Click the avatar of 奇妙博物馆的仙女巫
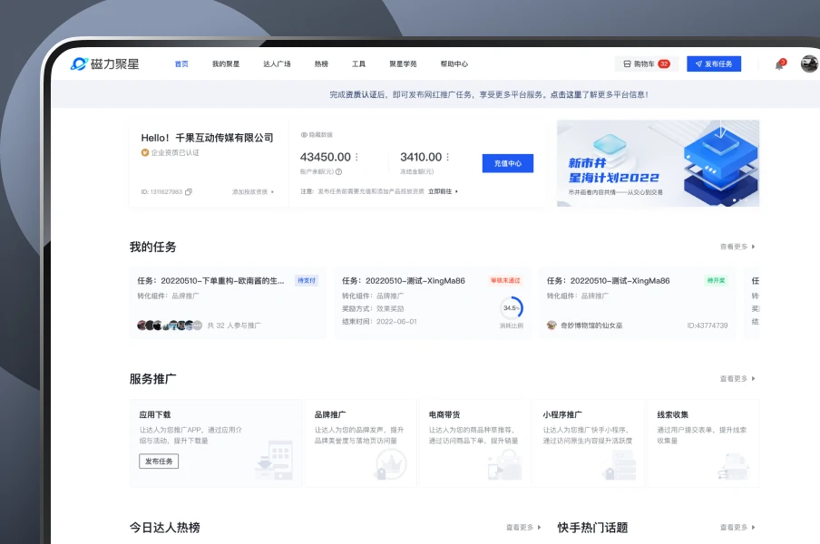 (552, 325)
